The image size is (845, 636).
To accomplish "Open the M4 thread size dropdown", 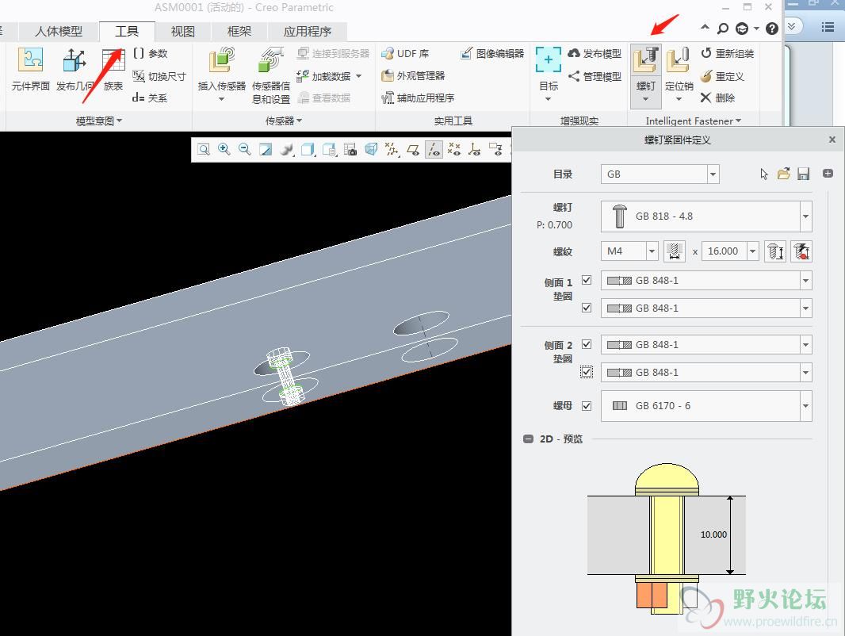I will tap(652, 251).
